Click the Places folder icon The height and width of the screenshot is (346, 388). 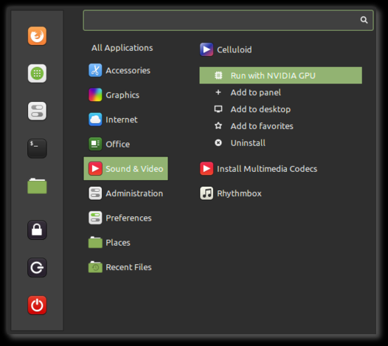click(95, 242)
